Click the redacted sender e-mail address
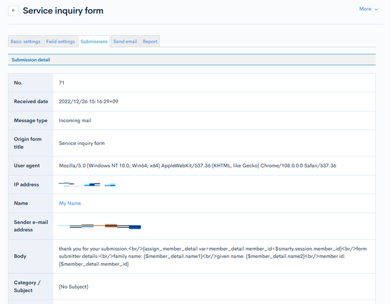This screenshot has height=304, width=391. (x=100, y=226)
